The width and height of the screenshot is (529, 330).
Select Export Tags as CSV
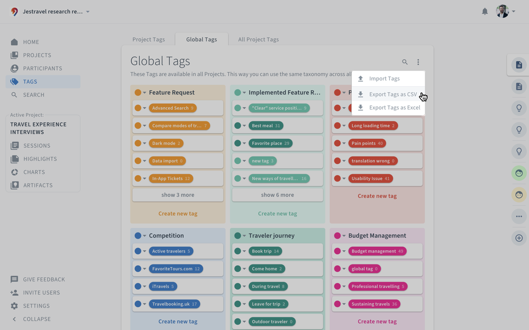393,94
